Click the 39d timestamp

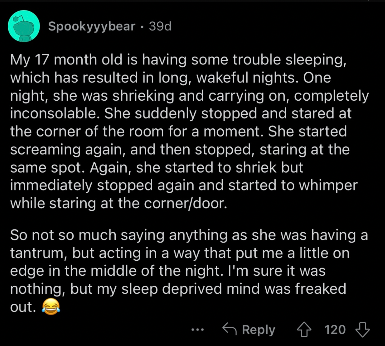click(x=160, y=26)
